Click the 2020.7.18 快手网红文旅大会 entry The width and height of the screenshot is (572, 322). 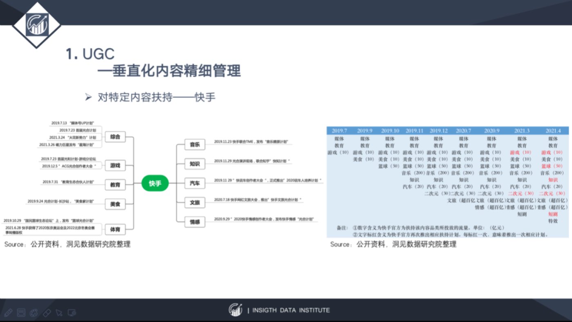click(x=258, y=200)
